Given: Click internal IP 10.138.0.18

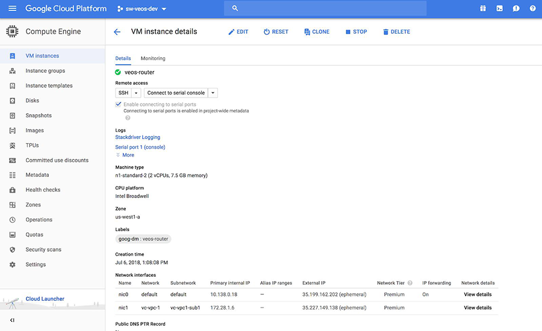Looking at the screenshot, I should pyautogui.click(x=223, y=294).
